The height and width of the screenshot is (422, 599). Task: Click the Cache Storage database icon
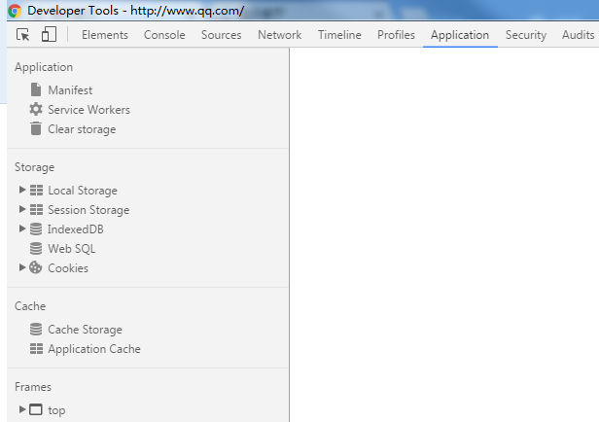tap(36, 330)
